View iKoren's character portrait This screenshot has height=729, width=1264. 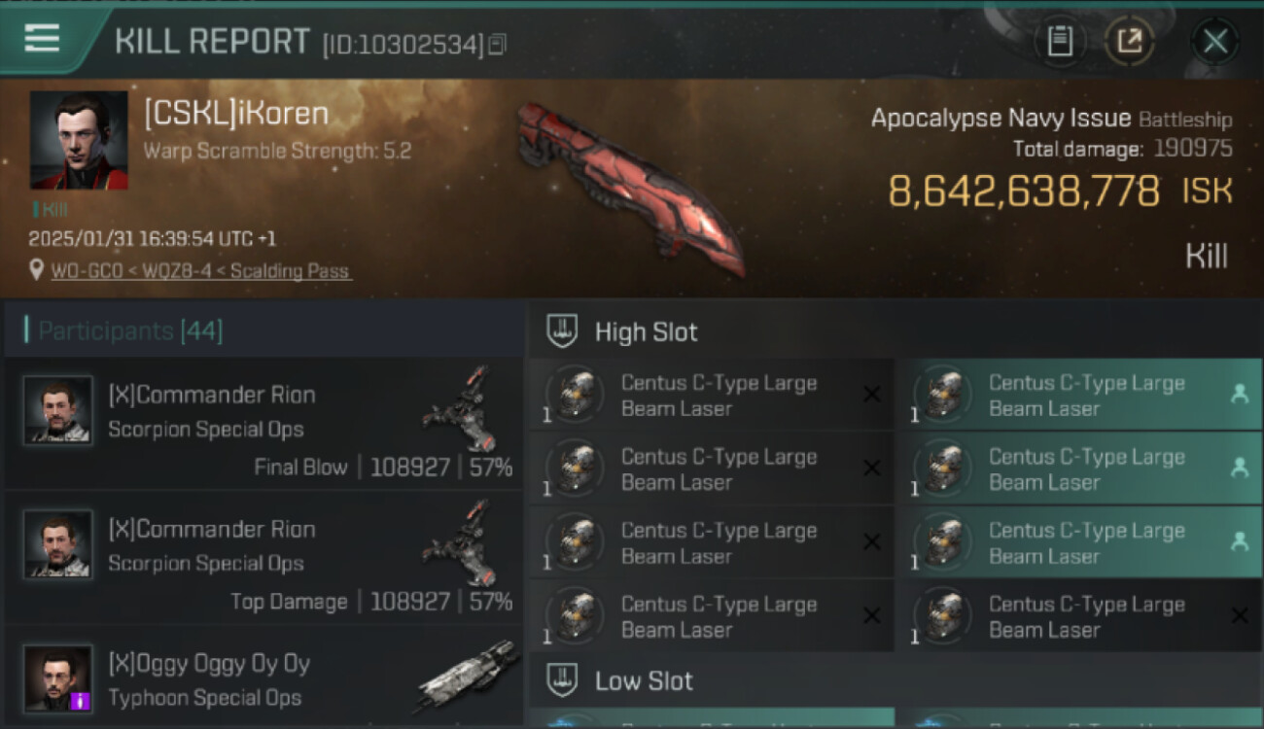tap(79, 140)
